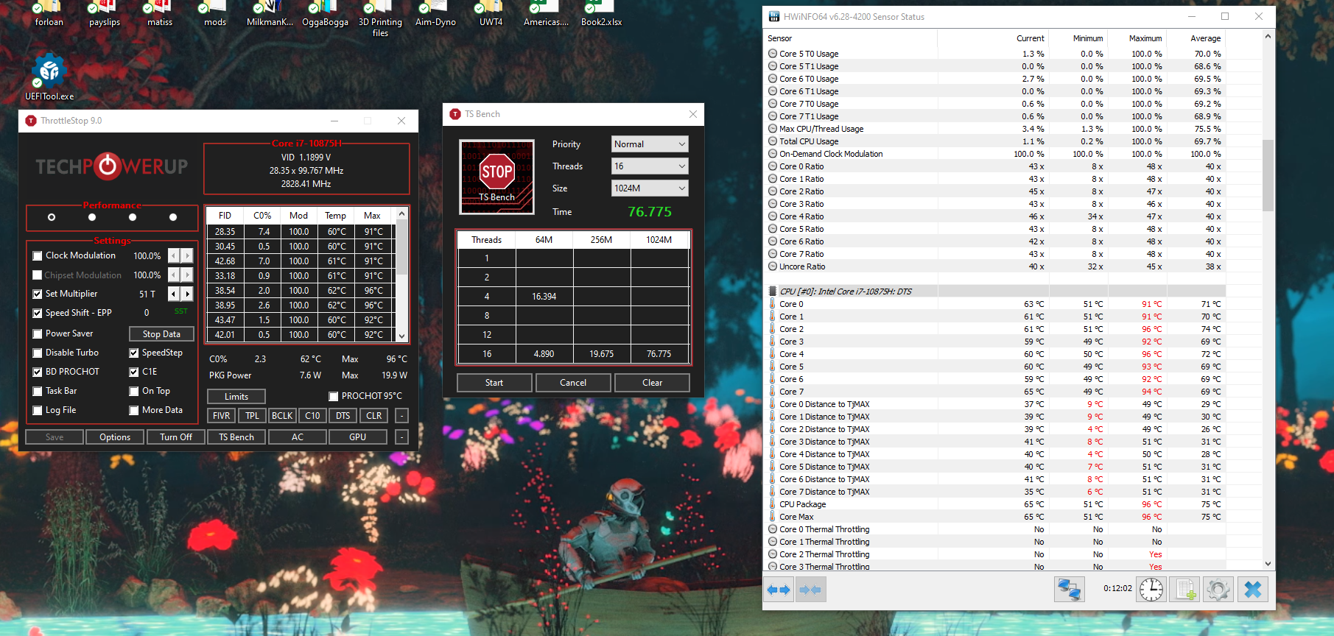Increase Clock Modulation with right arrow

pyautogui.click(x=187, y=255)
